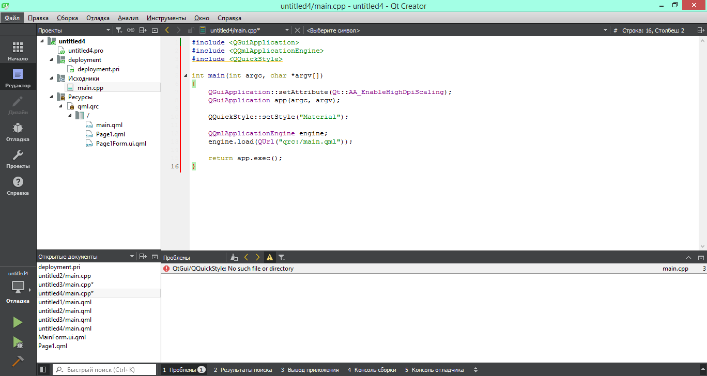
Task: Click the QQuickStyle No such file error
Action: pyautogui.click(x=434, y=269)
